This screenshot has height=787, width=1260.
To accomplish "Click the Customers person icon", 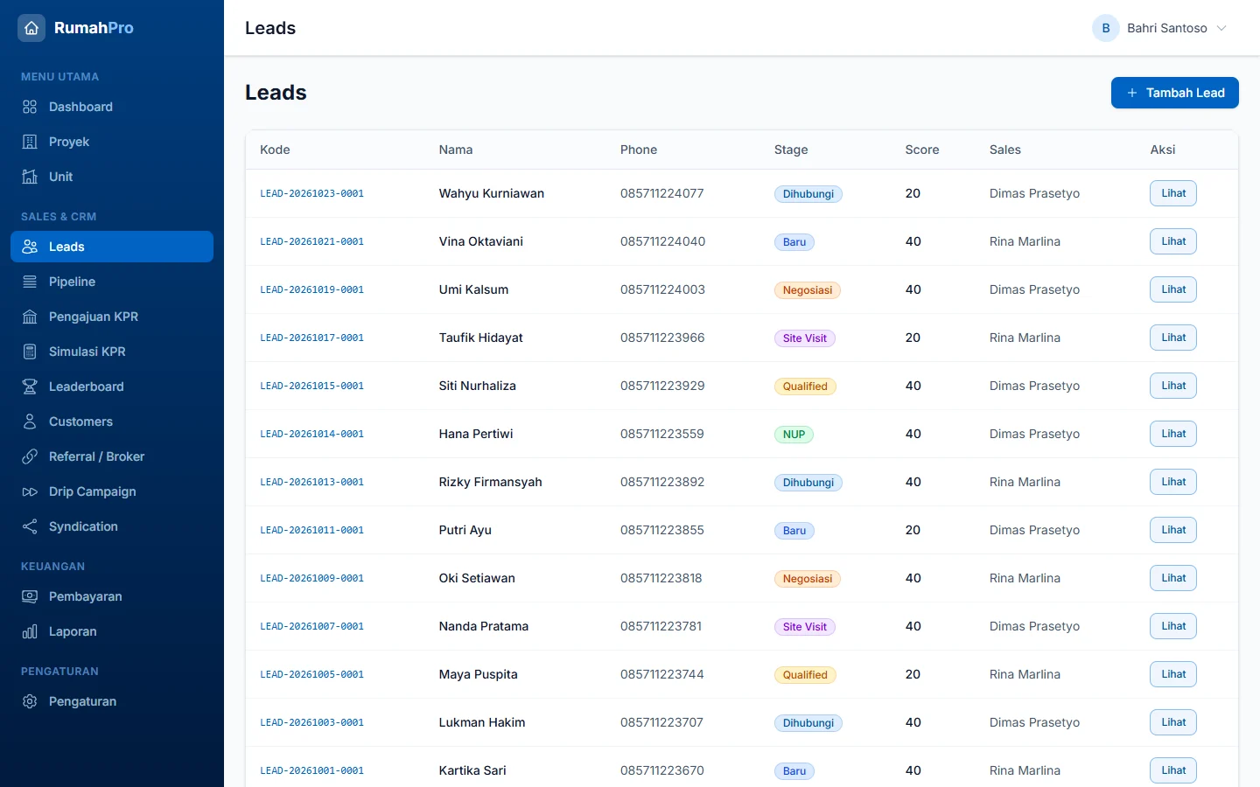I will point(30,421).
